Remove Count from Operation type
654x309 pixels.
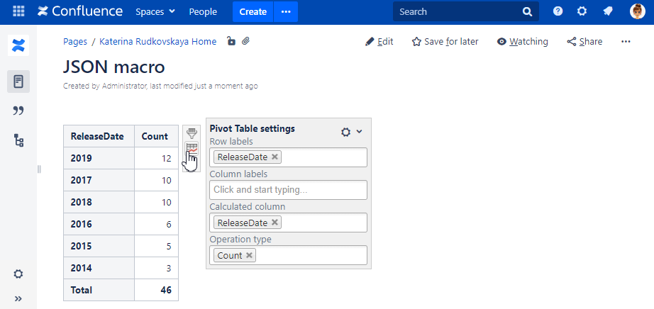(249, 255)
